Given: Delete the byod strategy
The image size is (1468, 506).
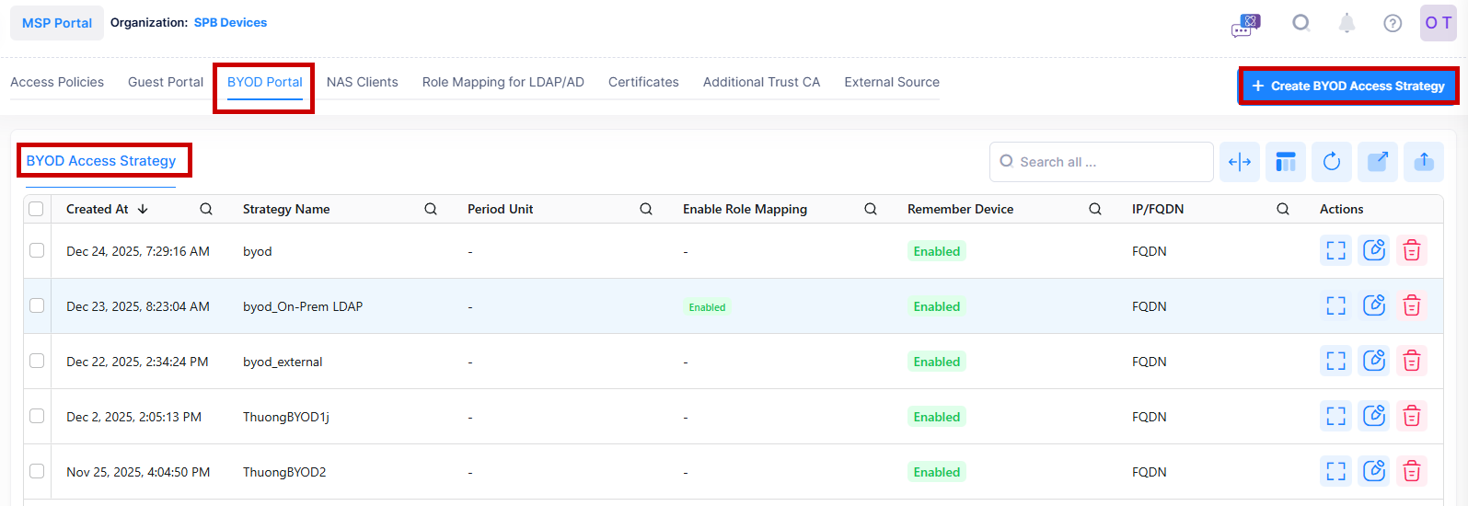Looking at the screenshot, I should 1412,250.
